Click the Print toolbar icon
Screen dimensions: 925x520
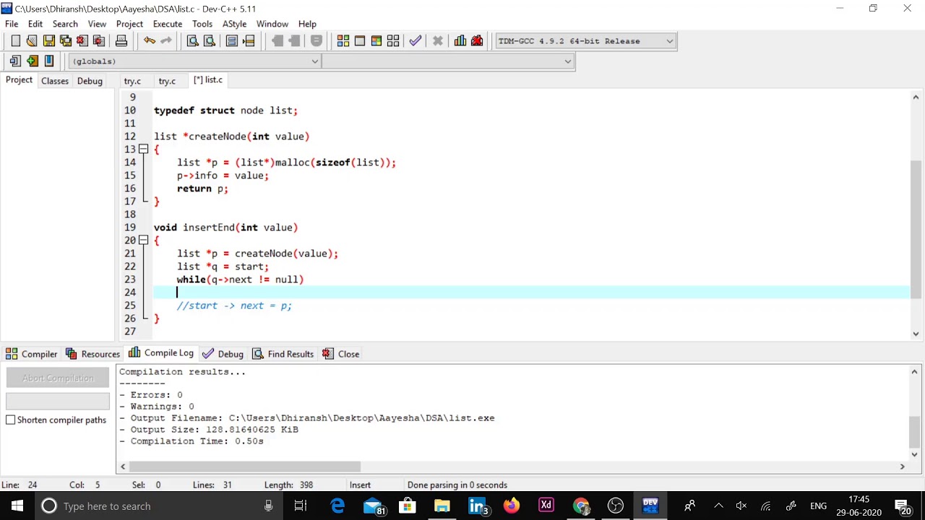[x=121, y=41]
